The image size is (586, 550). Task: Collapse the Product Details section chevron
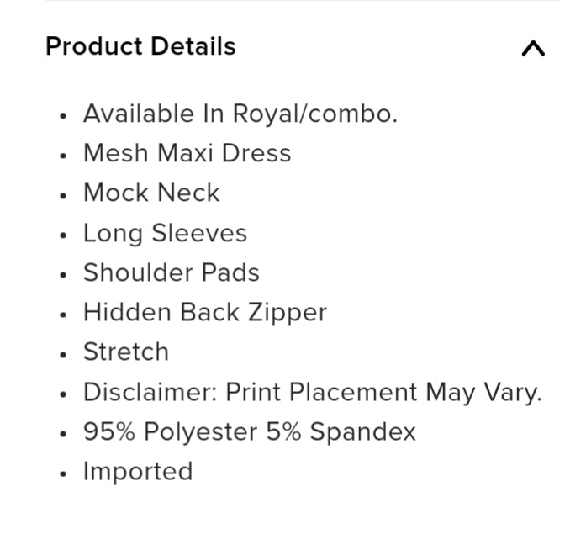point(533,49)
